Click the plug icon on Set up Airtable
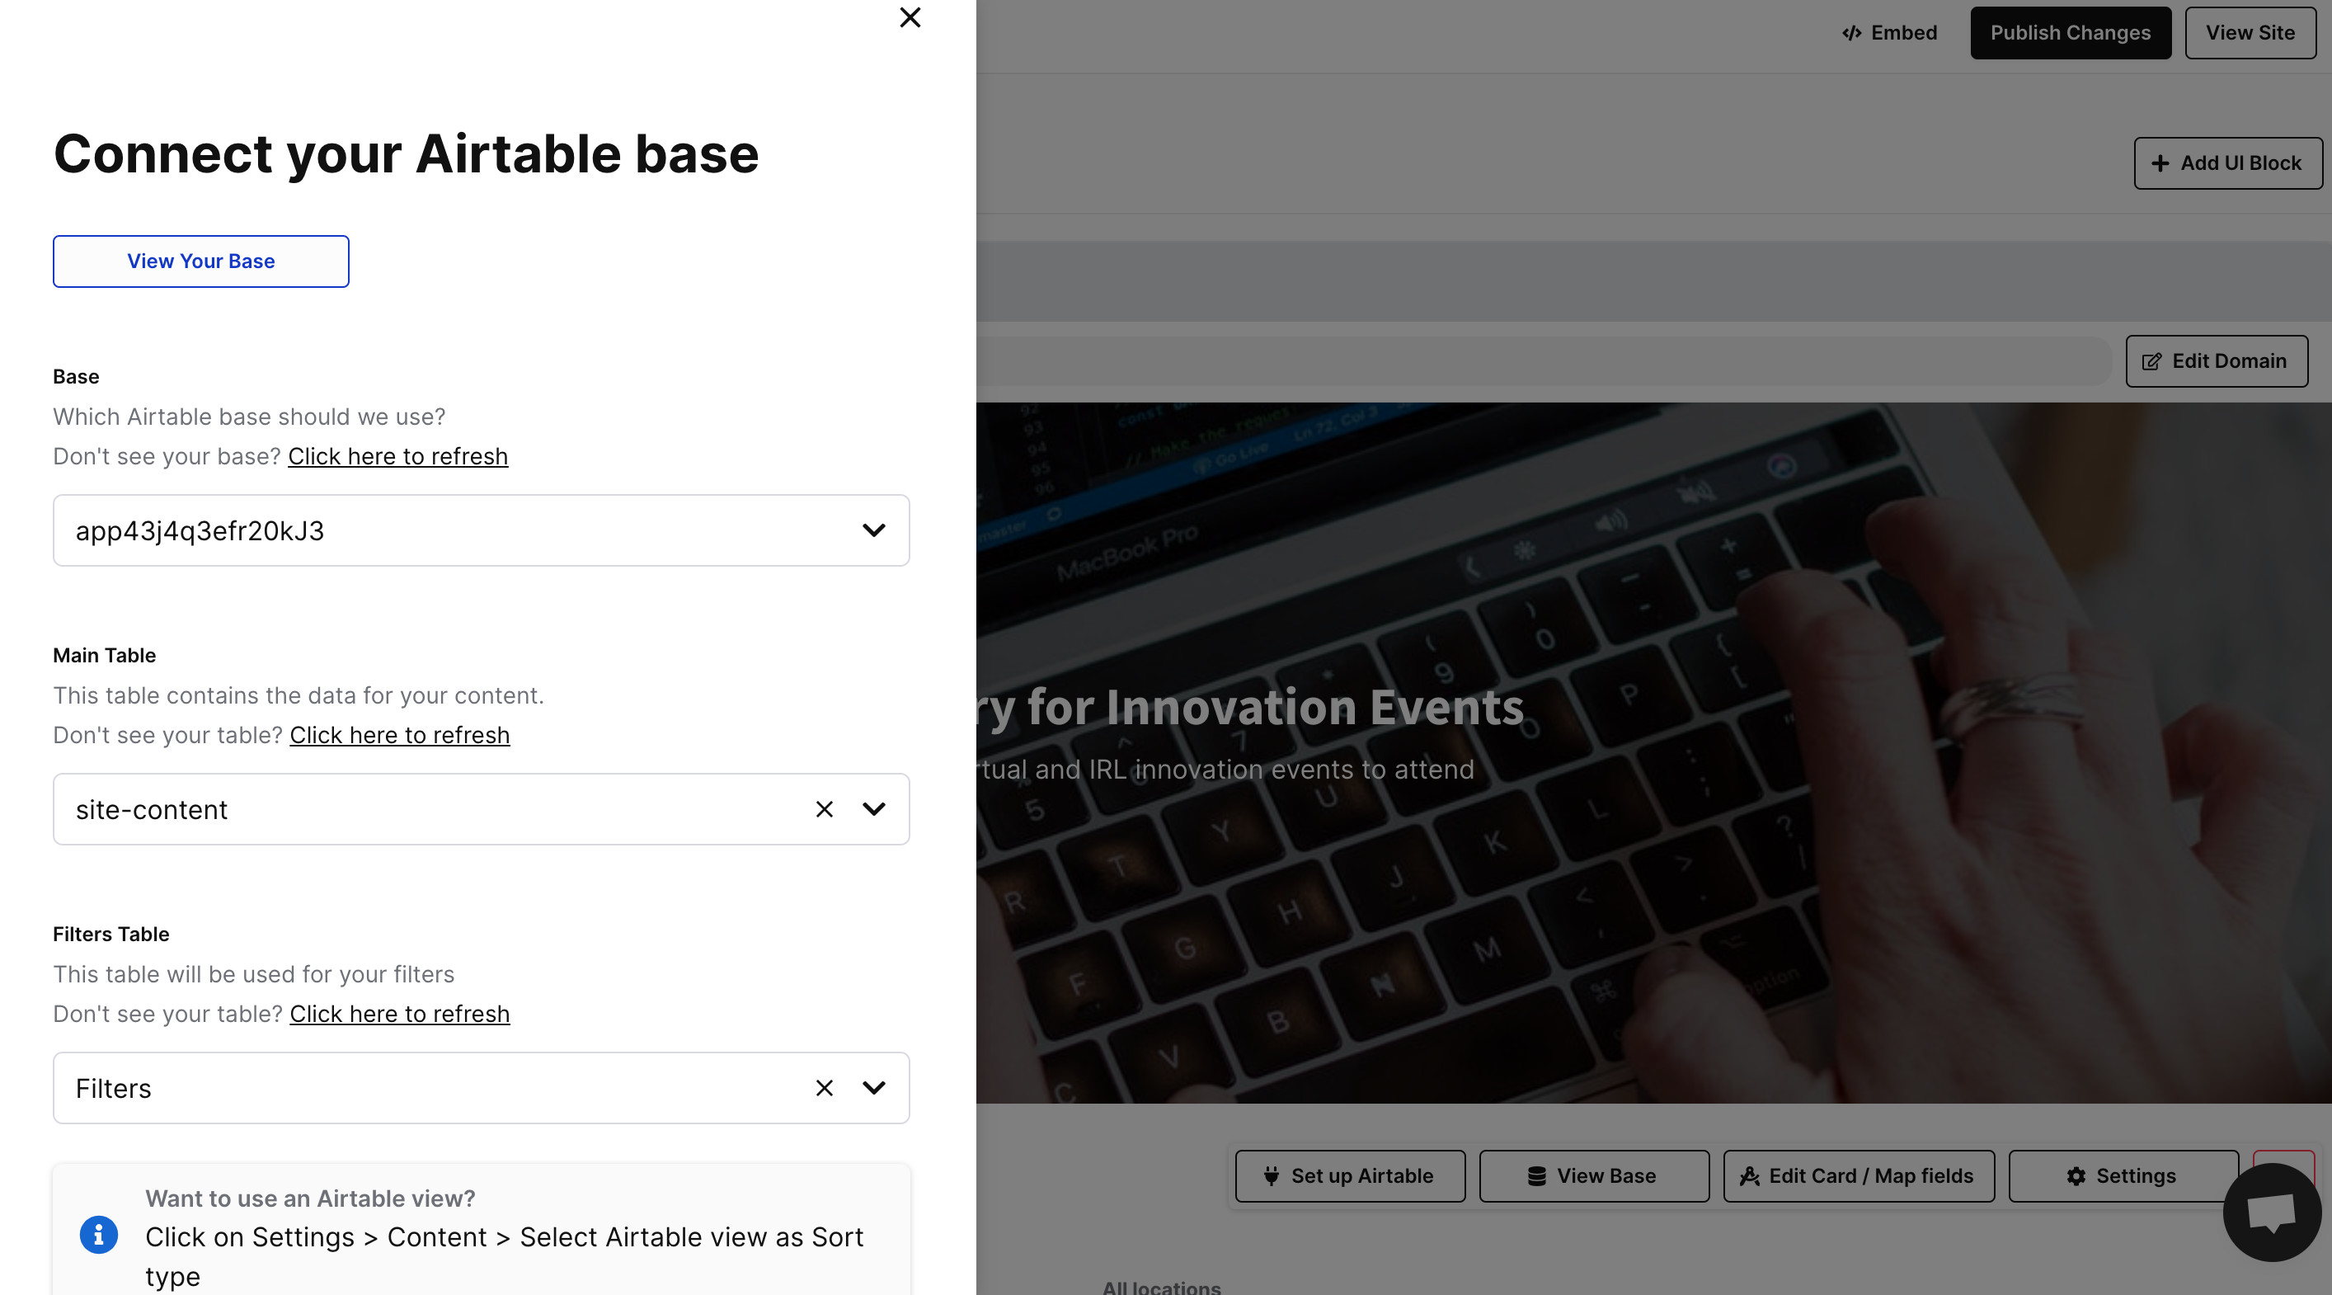The height and width of the screenshot is (1295, 2332). click(x=1271, y=1175)
